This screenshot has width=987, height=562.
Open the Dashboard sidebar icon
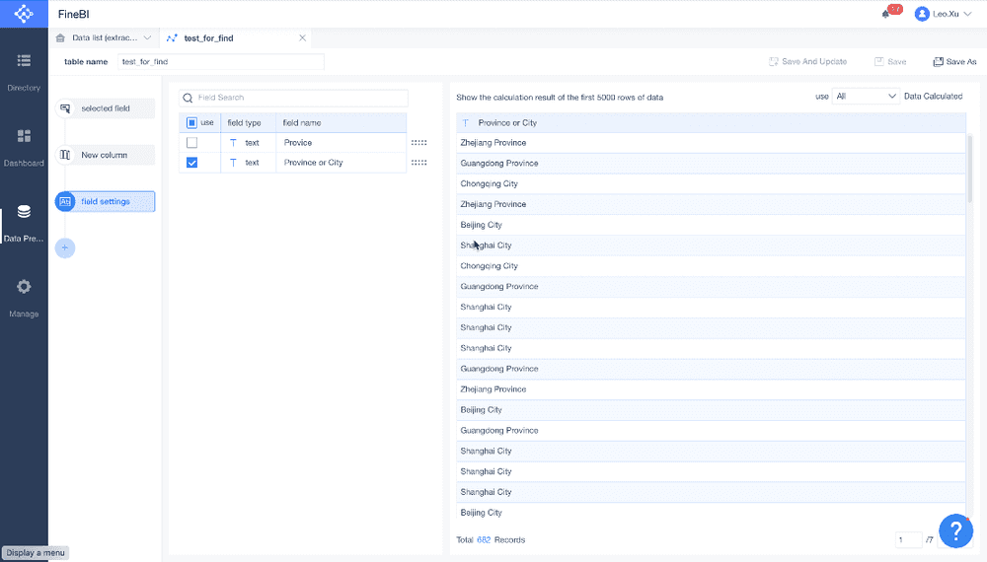[24, 136]
